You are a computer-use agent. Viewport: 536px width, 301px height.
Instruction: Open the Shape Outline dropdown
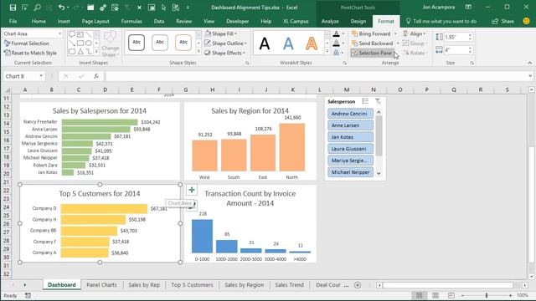coord(225,43)
